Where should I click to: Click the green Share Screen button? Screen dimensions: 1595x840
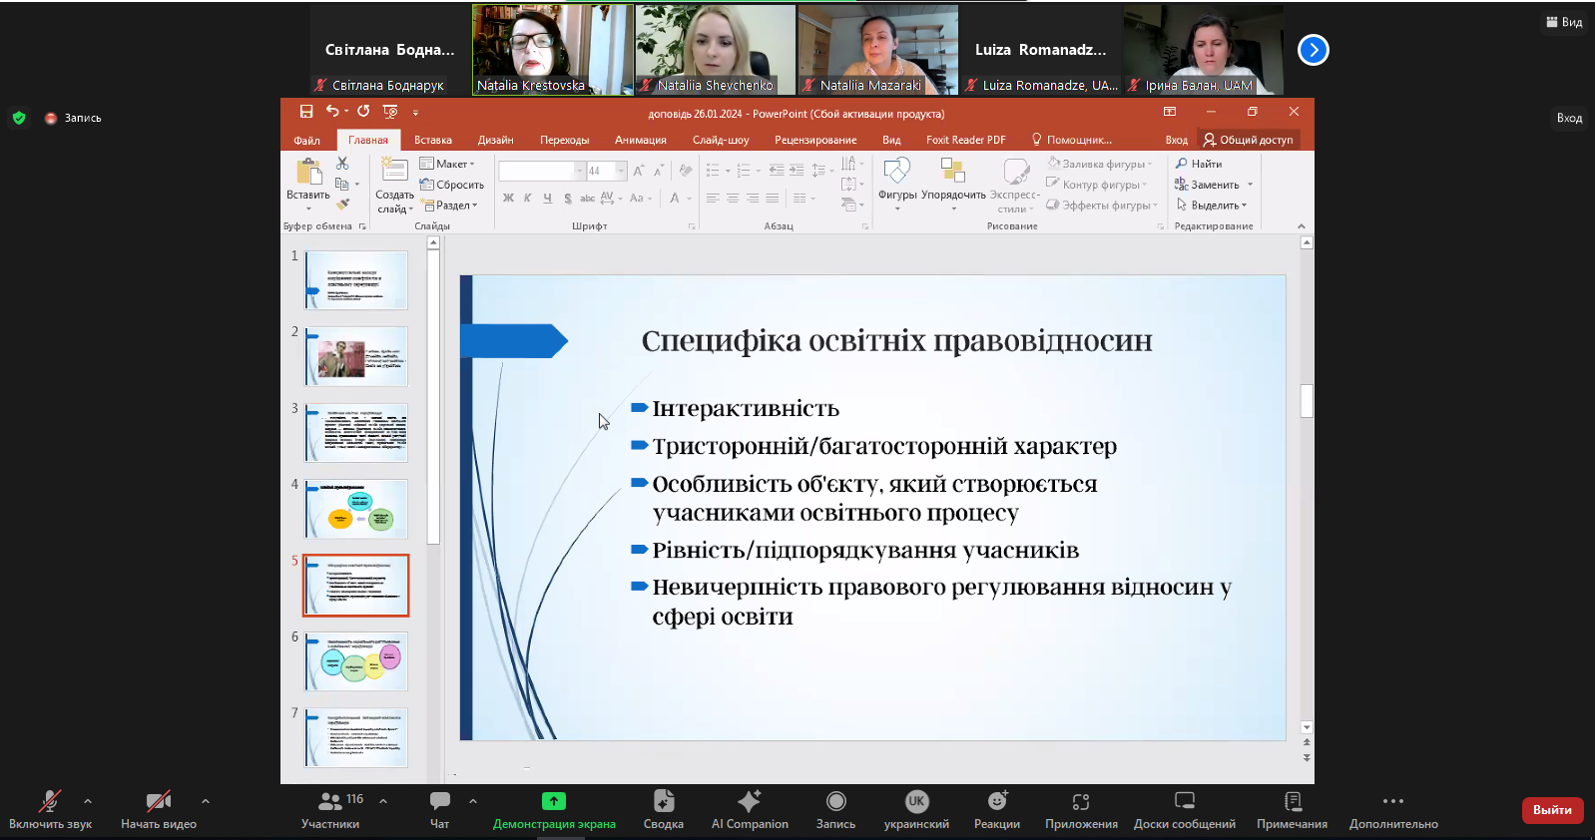[554, 801]
